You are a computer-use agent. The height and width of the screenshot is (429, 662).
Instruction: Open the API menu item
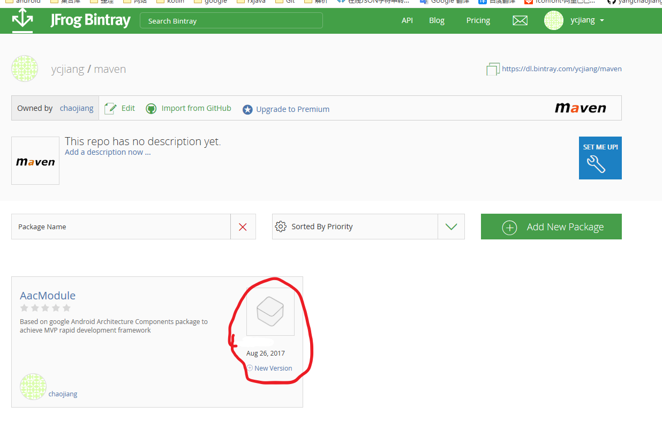tap(407, 20)
